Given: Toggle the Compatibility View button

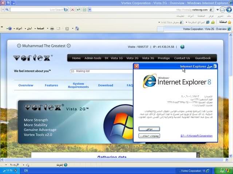Looking at the screenshot, I should [84, 10].
